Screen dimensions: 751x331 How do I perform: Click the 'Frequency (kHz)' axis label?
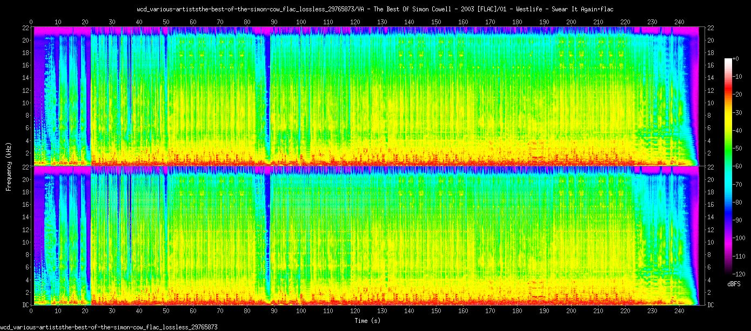(9, 166)
